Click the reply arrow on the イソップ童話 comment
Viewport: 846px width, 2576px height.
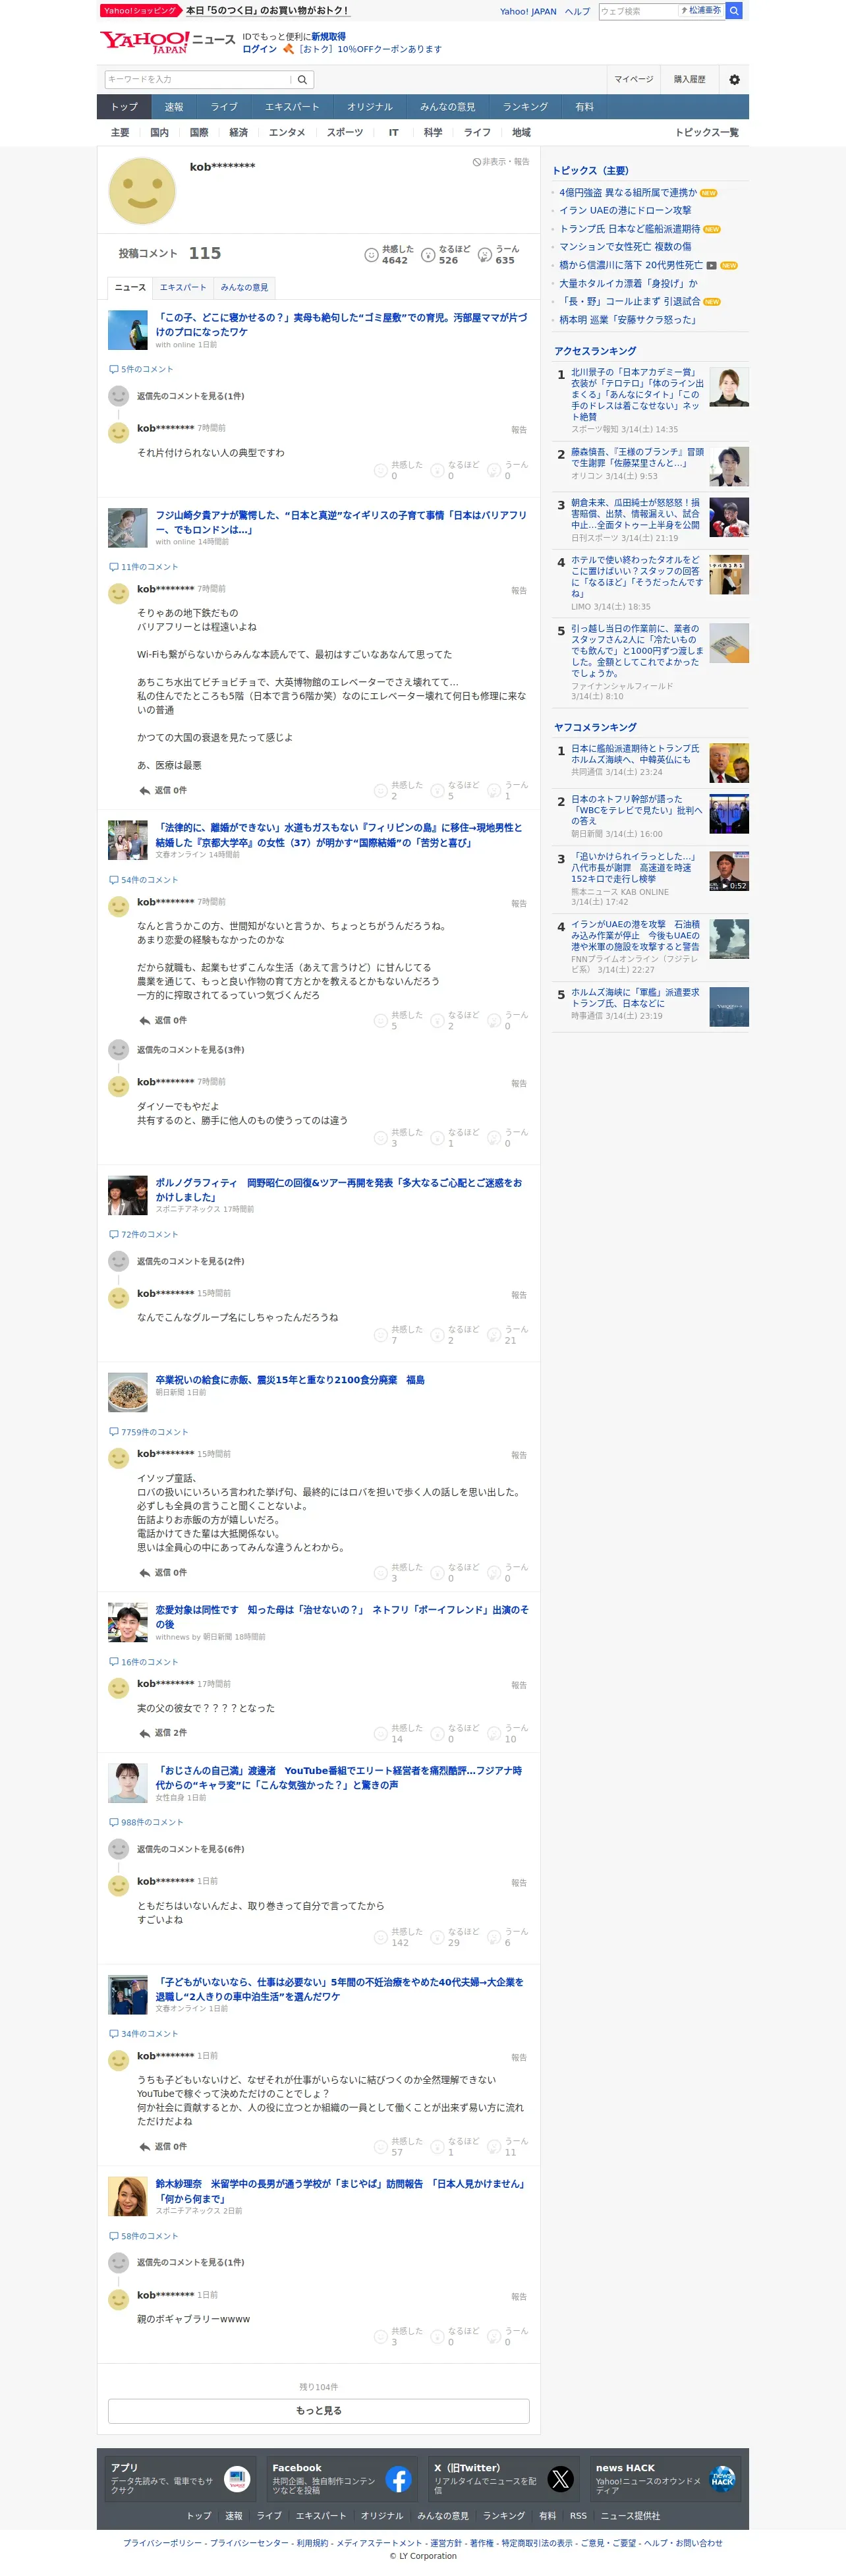click(x=144, y=1572)
